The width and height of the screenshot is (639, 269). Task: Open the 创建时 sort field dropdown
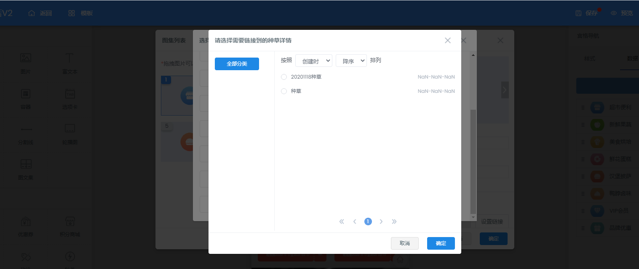tap(314, 61)
